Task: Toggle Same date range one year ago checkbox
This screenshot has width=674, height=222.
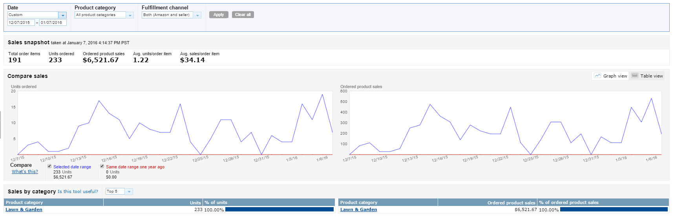Action: point(102,166)
